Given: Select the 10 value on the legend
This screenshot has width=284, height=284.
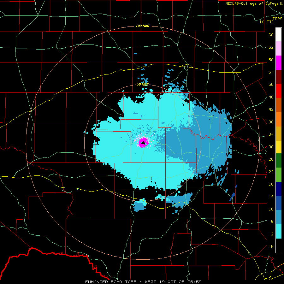Looking at the screenshot, I should click(271, 209).
